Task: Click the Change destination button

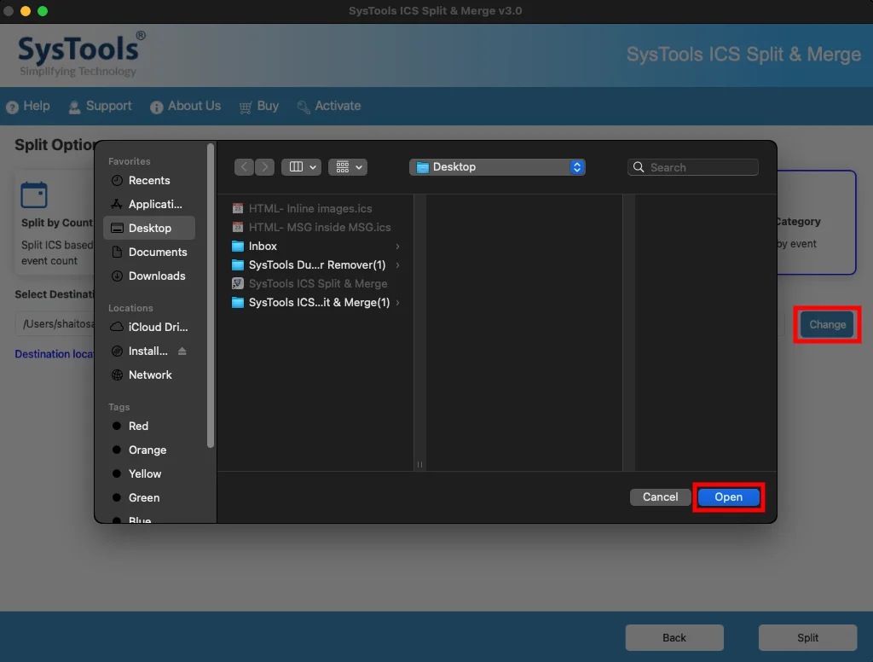Action: coord(827,324)
